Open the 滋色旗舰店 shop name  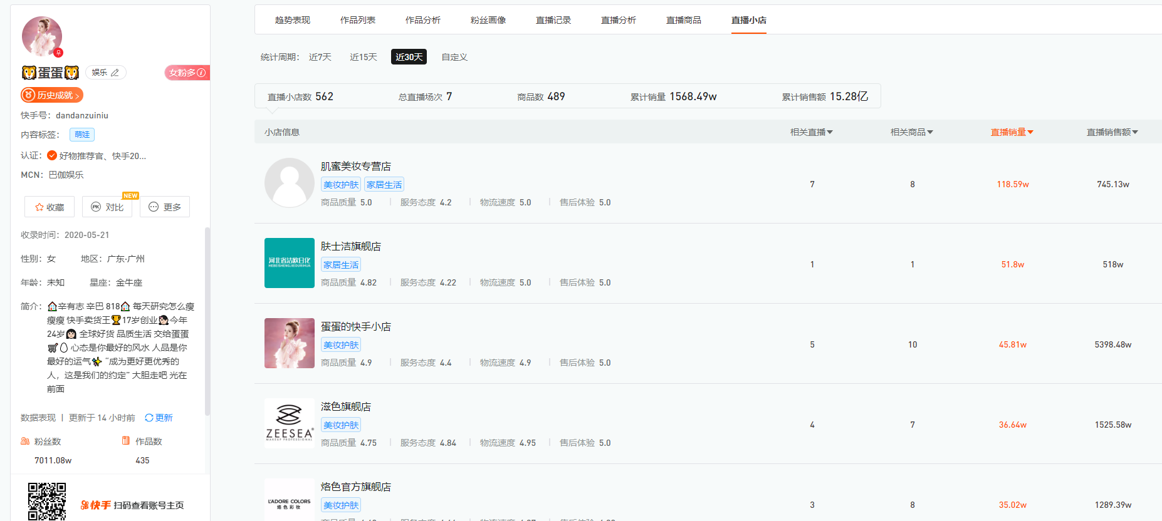click(x=346, y=407)
